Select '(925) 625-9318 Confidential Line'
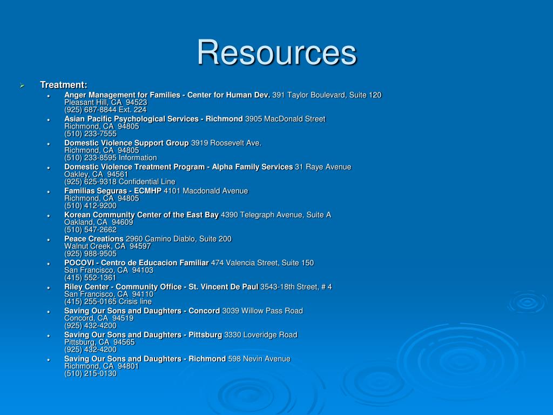 point(119,182)
